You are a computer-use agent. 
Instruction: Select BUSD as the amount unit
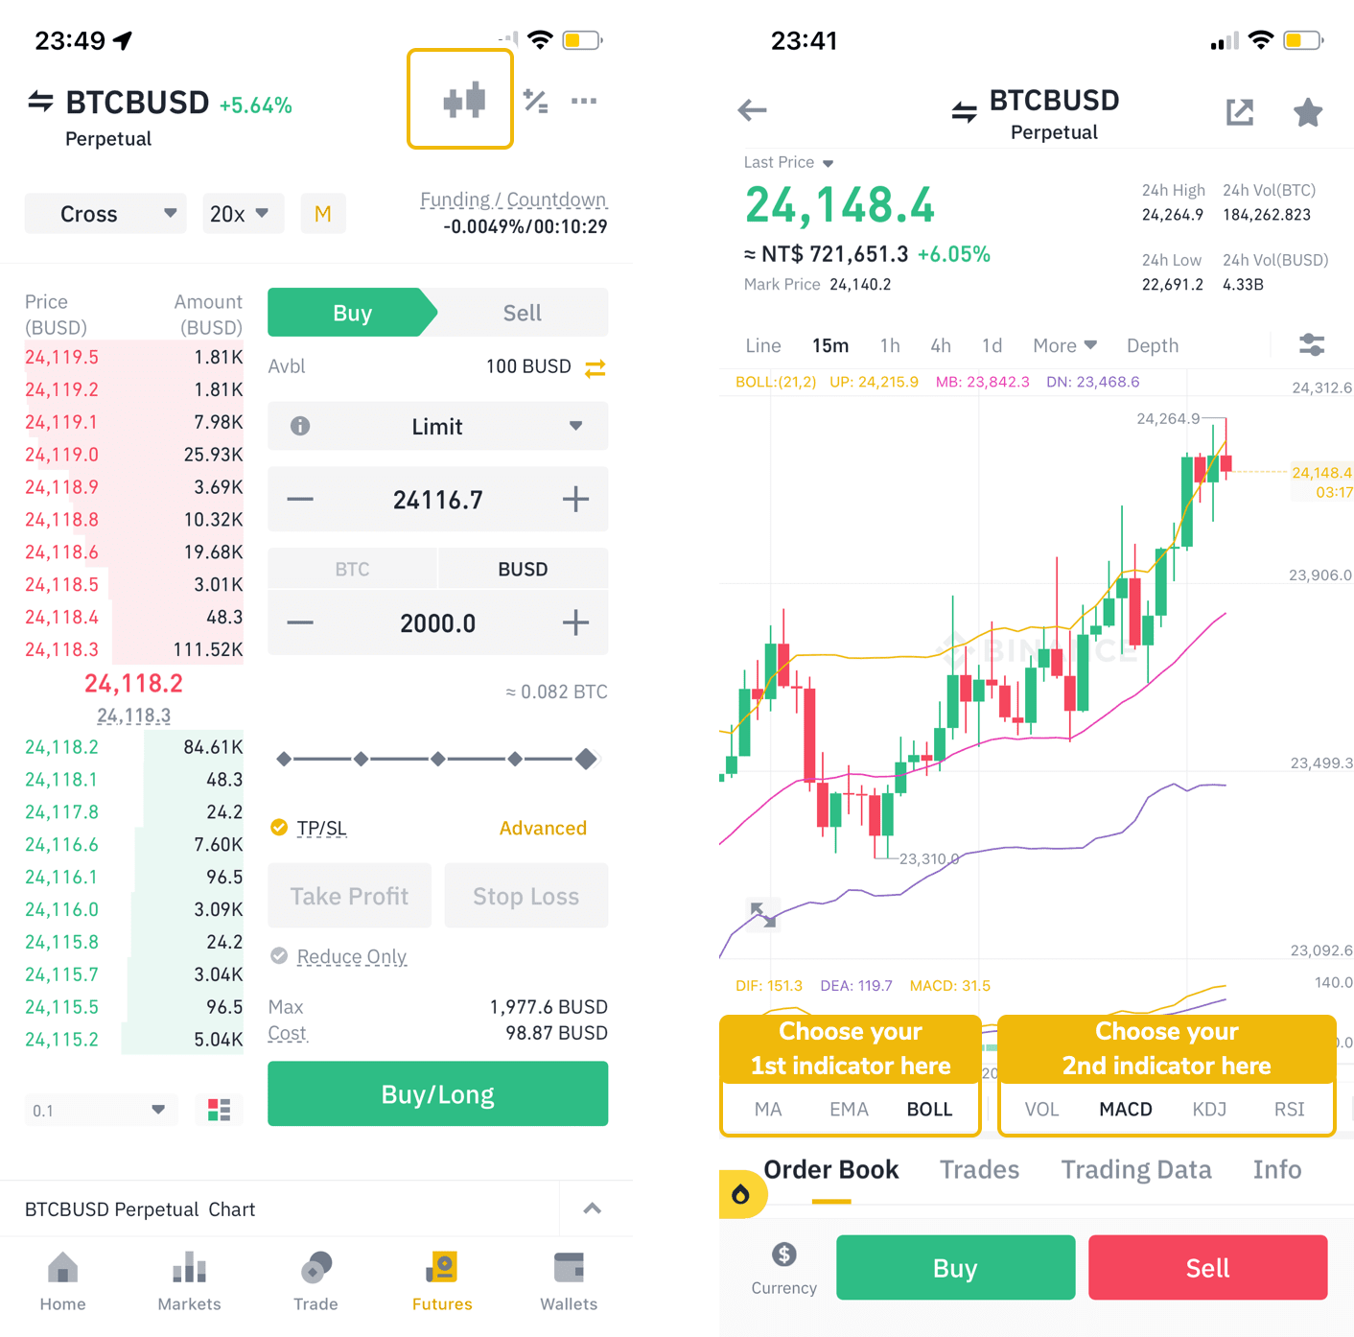tap(523, 569)
